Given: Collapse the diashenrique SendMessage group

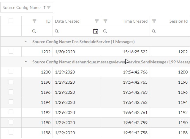Looking at the screenshot, I should [x=26, y=62].
